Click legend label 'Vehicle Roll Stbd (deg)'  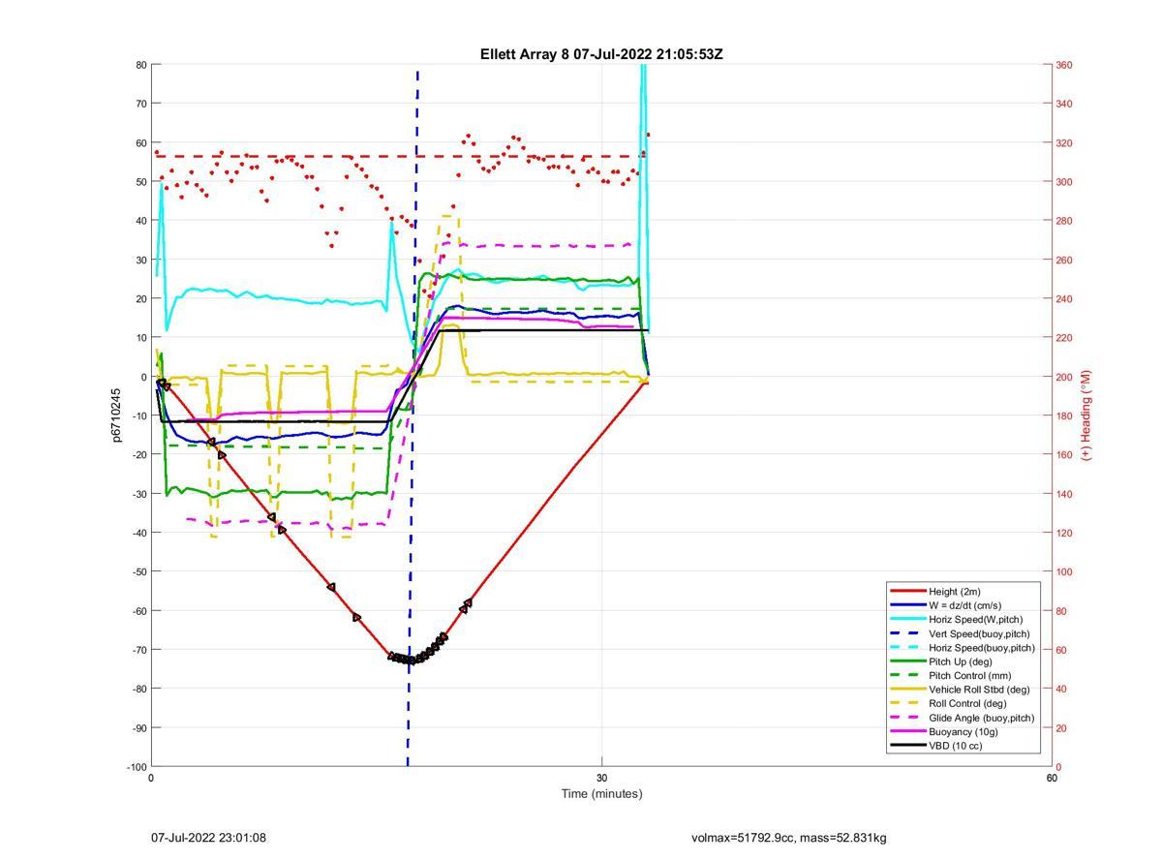click(979, 690)
